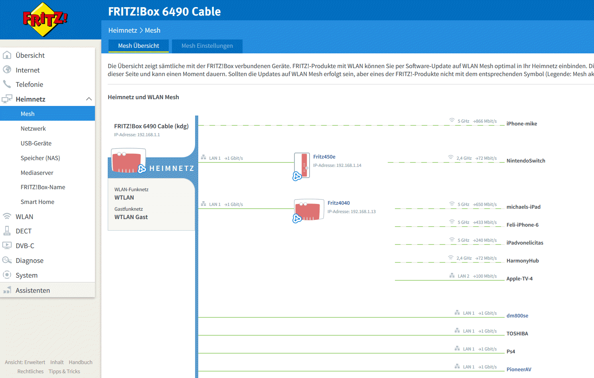Collapse the Heimnetz menu chevron
The width and height of the screenshot is (594, 378).
tap(89, 99)
